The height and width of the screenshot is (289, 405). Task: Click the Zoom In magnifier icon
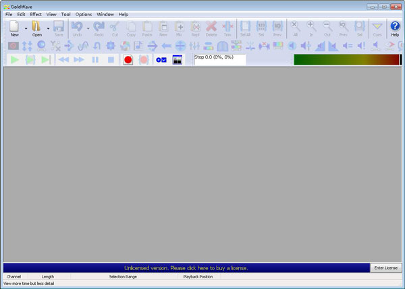click(311, 28)
